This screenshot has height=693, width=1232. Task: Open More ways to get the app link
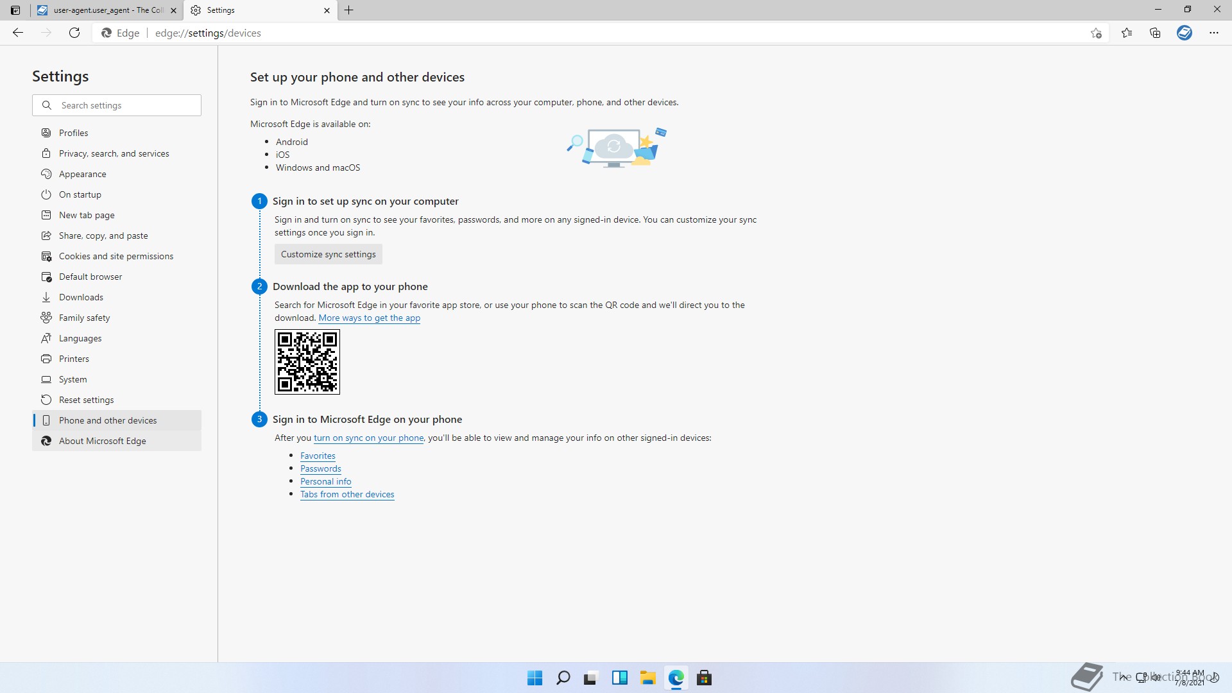click(x=369, y=318)
